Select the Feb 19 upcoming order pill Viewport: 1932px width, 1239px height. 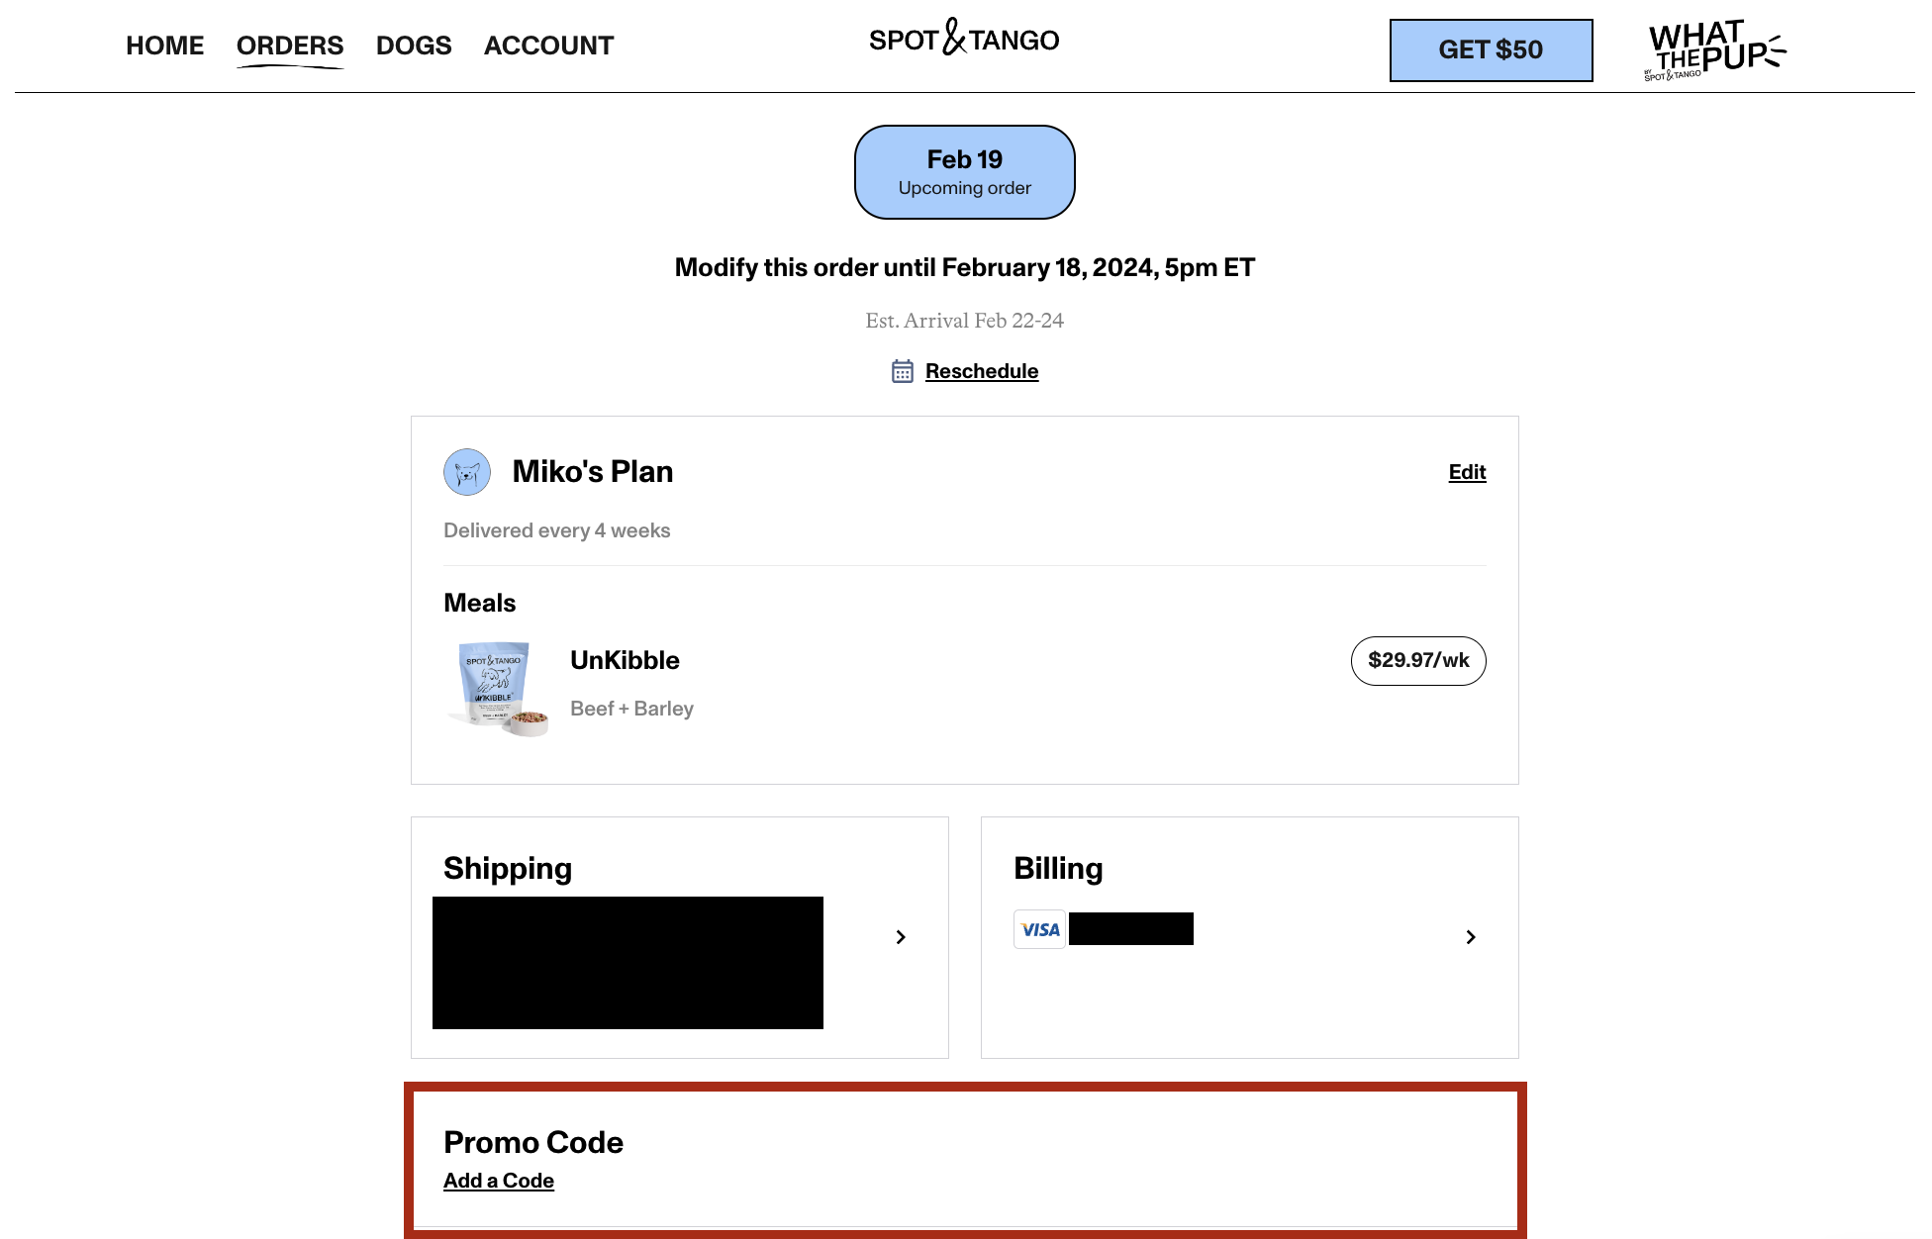(965, 172)
